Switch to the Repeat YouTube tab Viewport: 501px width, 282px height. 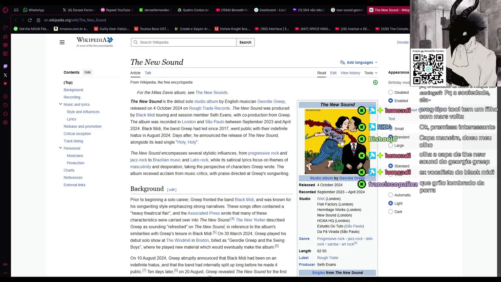click(x=117, y=10)
